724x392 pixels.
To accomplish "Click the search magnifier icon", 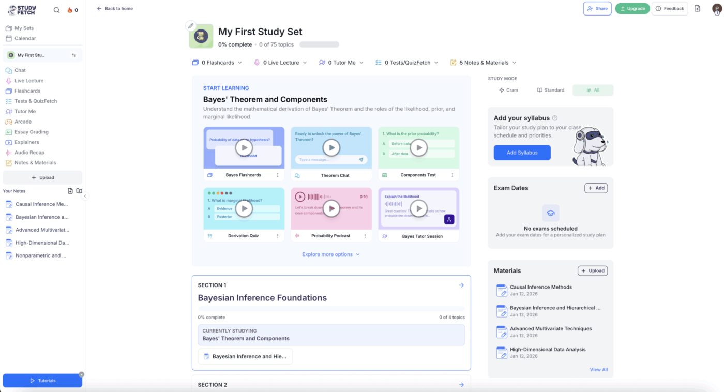I will (x=56, y=10).
